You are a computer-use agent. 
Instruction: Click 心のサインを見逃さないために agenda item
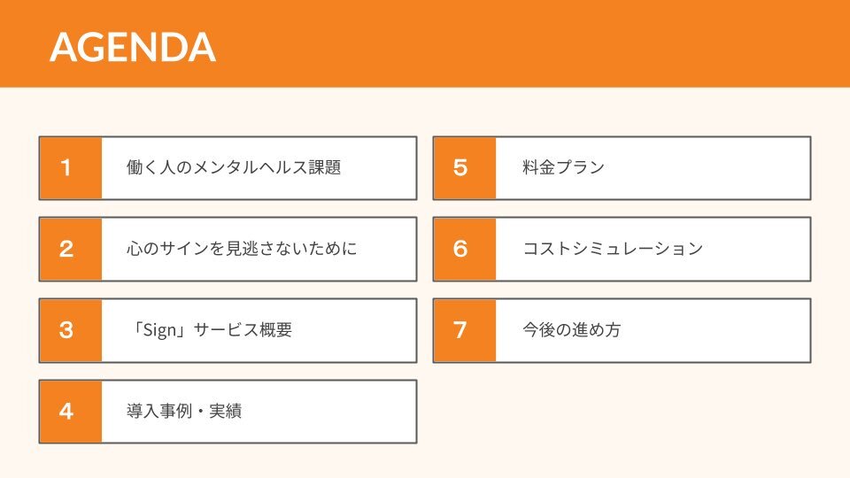pyautogui.click(x=242, y=249)
